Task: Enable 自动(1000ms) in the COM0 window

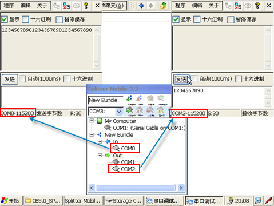Action: (x=22, y=79)
